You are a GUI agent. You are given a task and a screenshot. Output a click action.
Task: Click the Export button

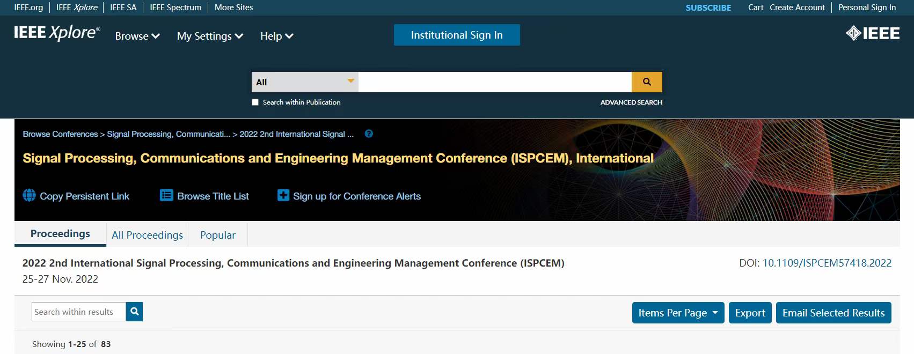point(750,313)
